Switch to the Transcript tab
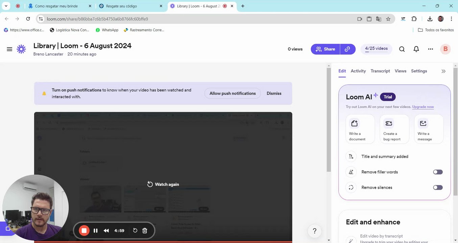 (x=380, y=71)
